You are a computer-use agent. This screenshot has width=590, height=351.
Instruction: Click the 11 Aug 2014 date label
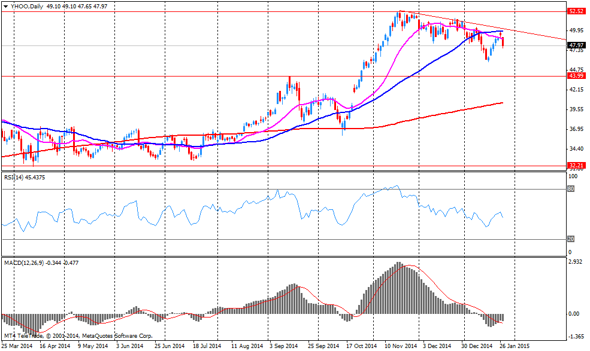(247, 346)
